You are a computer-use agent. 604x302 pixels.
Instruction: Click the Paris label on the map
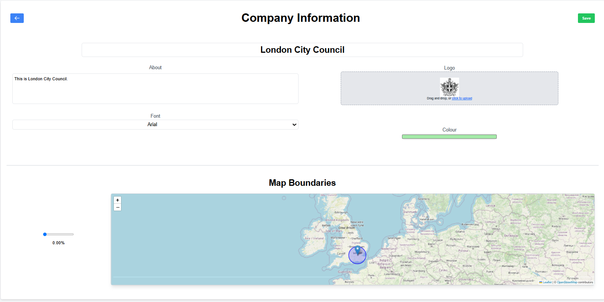pyautogui.click(x=371, y=275)
